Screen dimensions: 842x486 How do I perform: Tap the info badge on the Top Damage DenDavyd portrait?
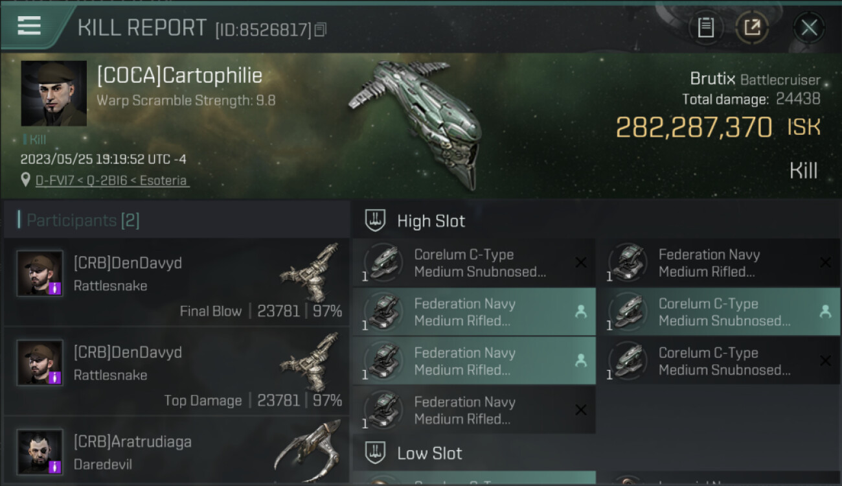(55, 377)
